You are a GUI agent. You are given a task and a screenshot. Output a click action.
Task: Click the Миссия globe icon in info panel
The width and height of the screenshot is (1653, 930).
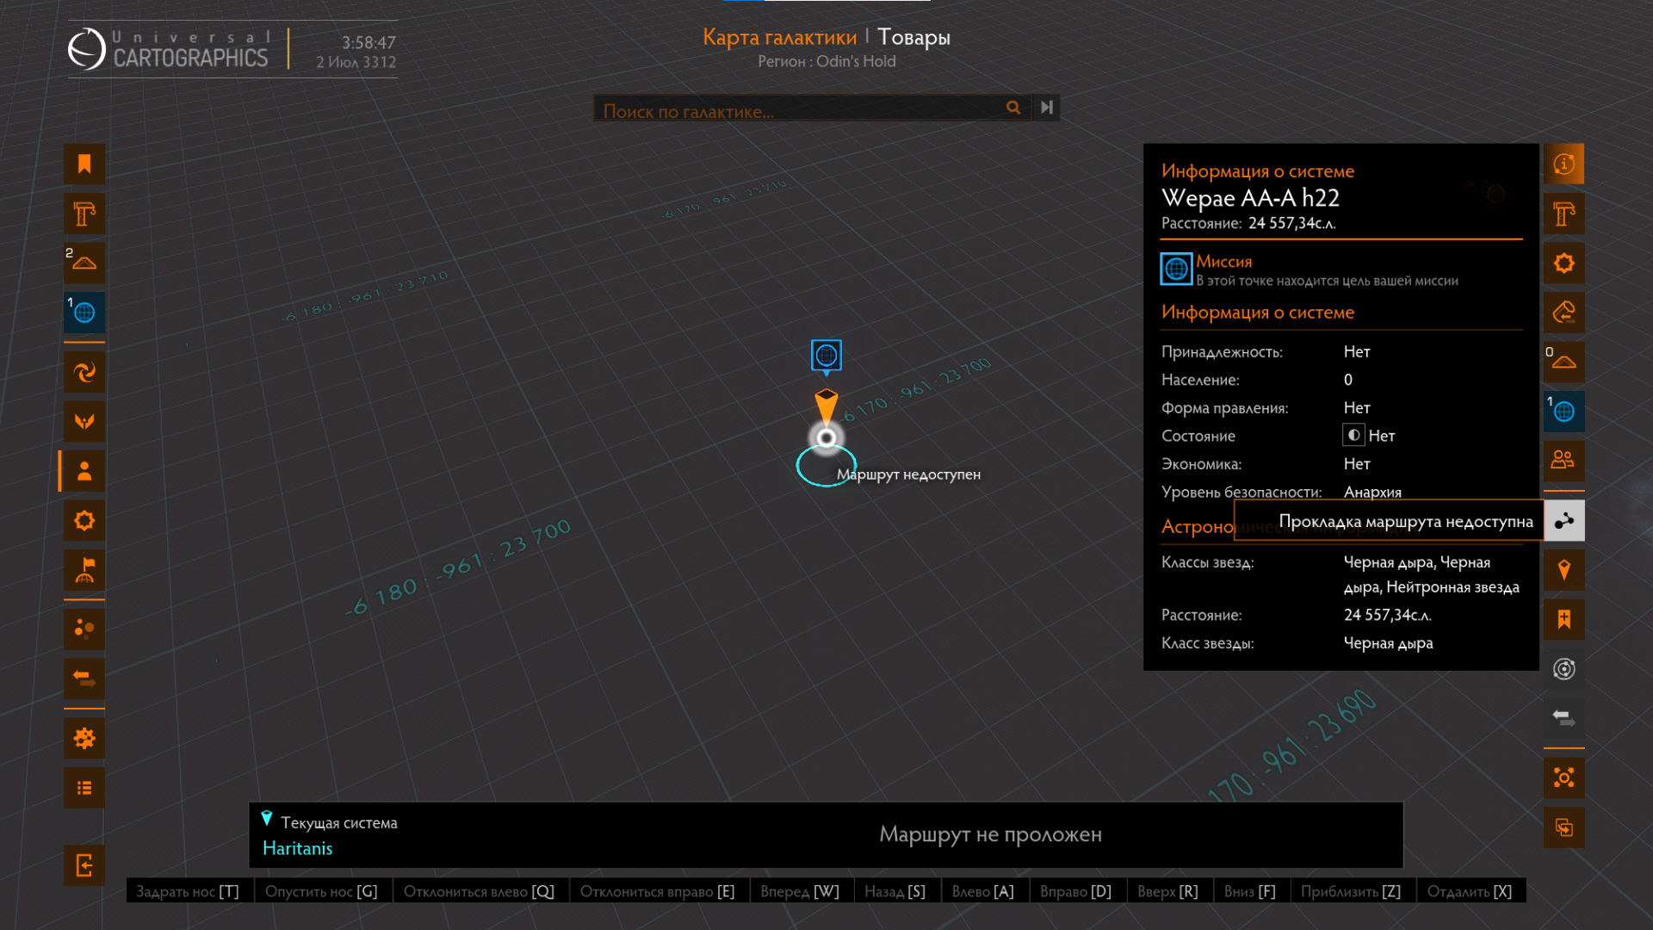(1176, 269)
